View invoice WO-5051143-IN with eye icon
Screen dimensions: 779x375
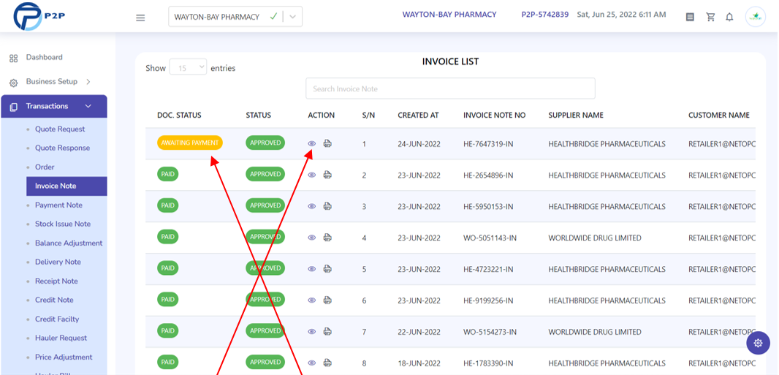[x=311, y=238]
